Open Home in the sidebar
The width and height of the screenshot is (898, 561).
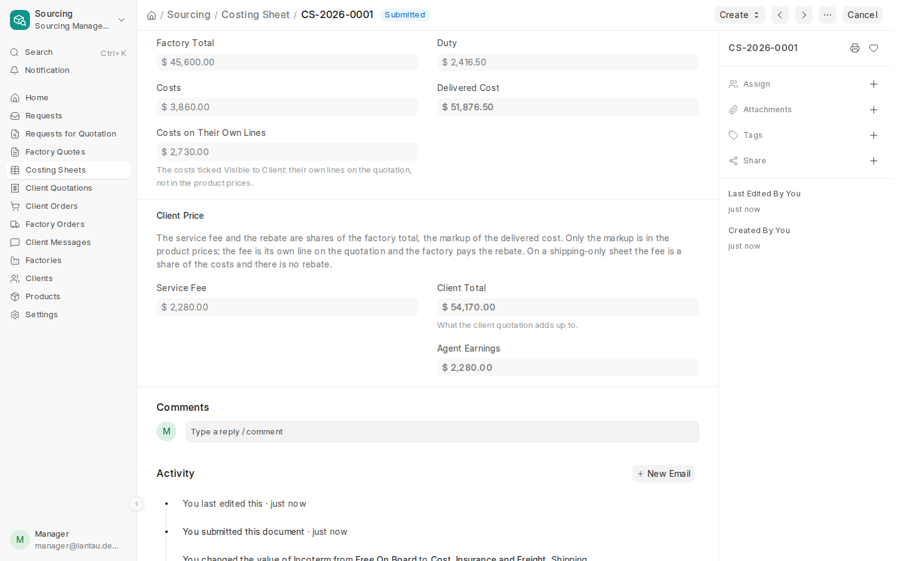coord(69,98)
